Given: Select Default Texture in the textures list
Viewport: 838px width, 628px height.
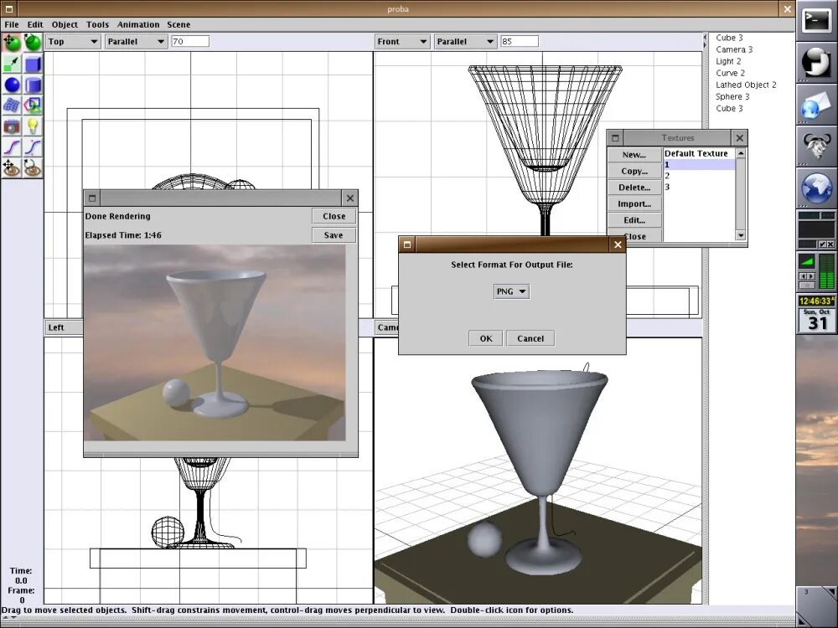Looking at the screenshot, I should [x=700, y=153].
